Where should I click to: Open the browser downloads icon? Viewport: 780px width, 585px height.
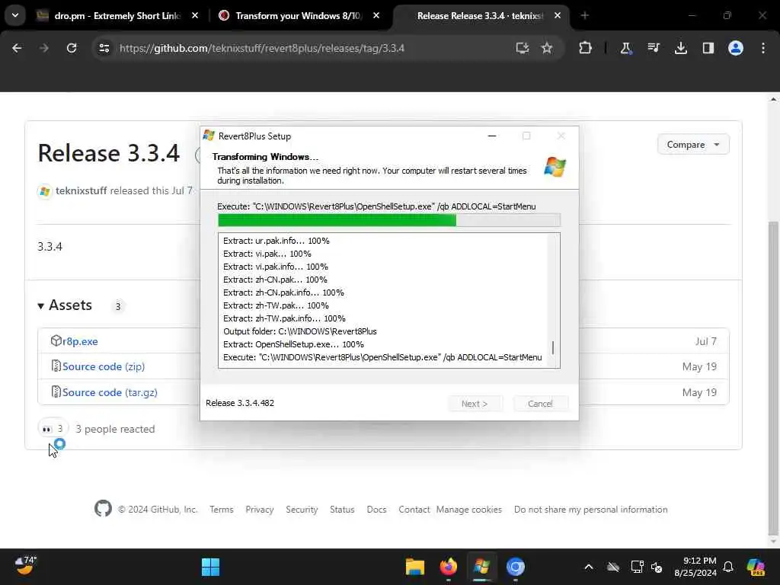click(680, 48)
